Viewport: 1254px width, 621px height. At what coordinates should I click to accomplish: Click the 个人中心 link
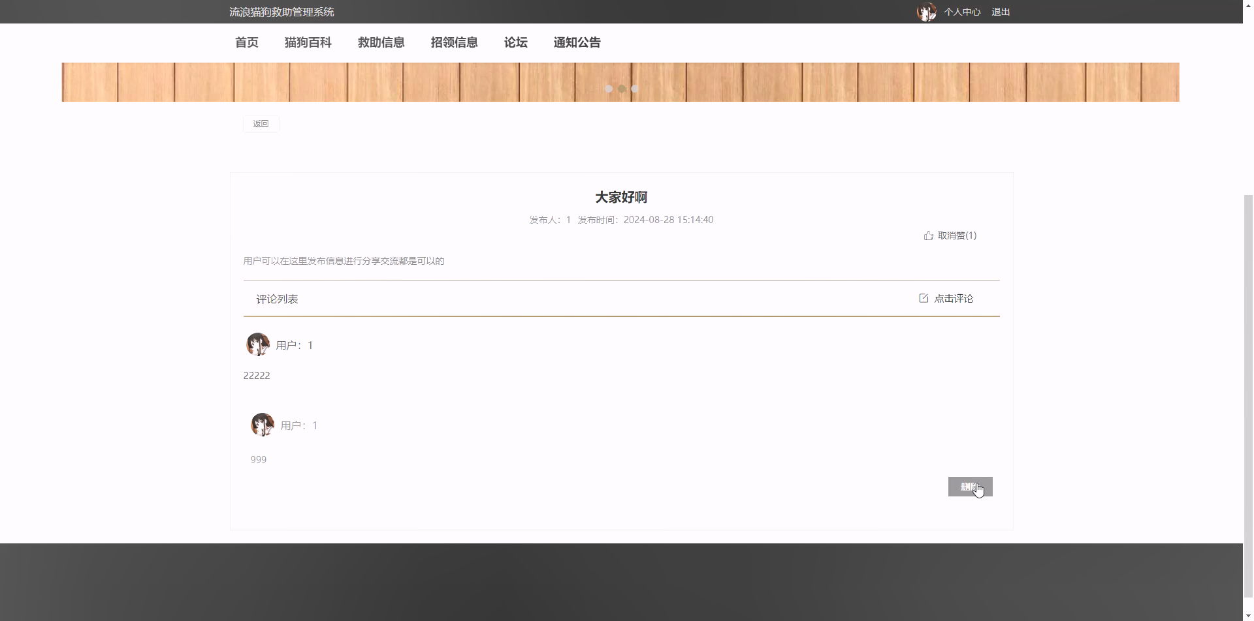(961, 12)
